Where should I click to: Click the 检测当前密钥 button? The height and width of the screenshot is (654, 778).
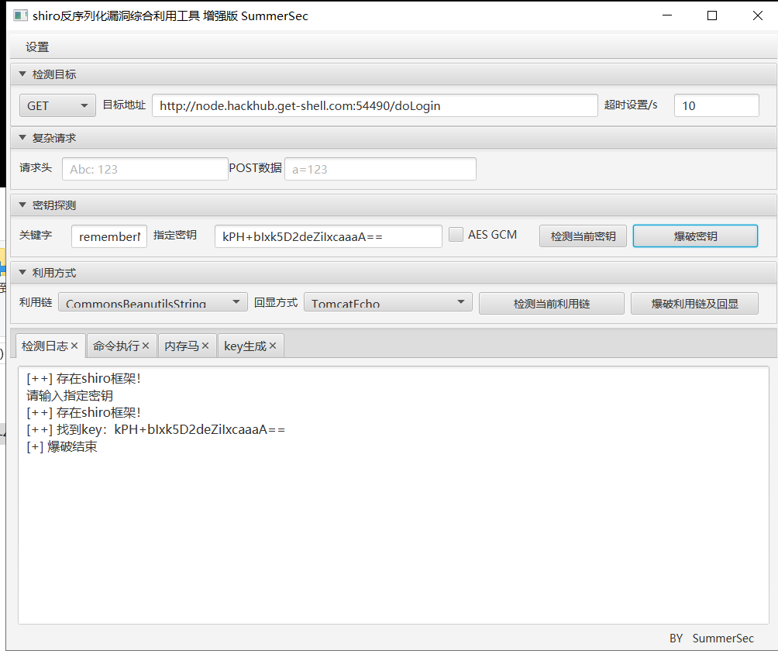click(583, 236)
